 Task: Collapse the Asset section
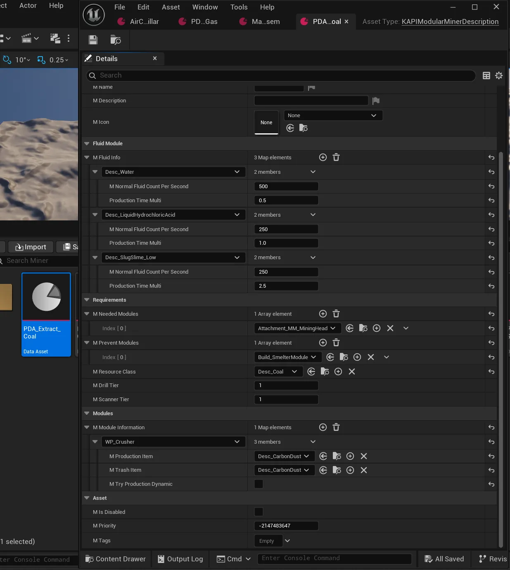pyautogui.click(x=87, y=498)
